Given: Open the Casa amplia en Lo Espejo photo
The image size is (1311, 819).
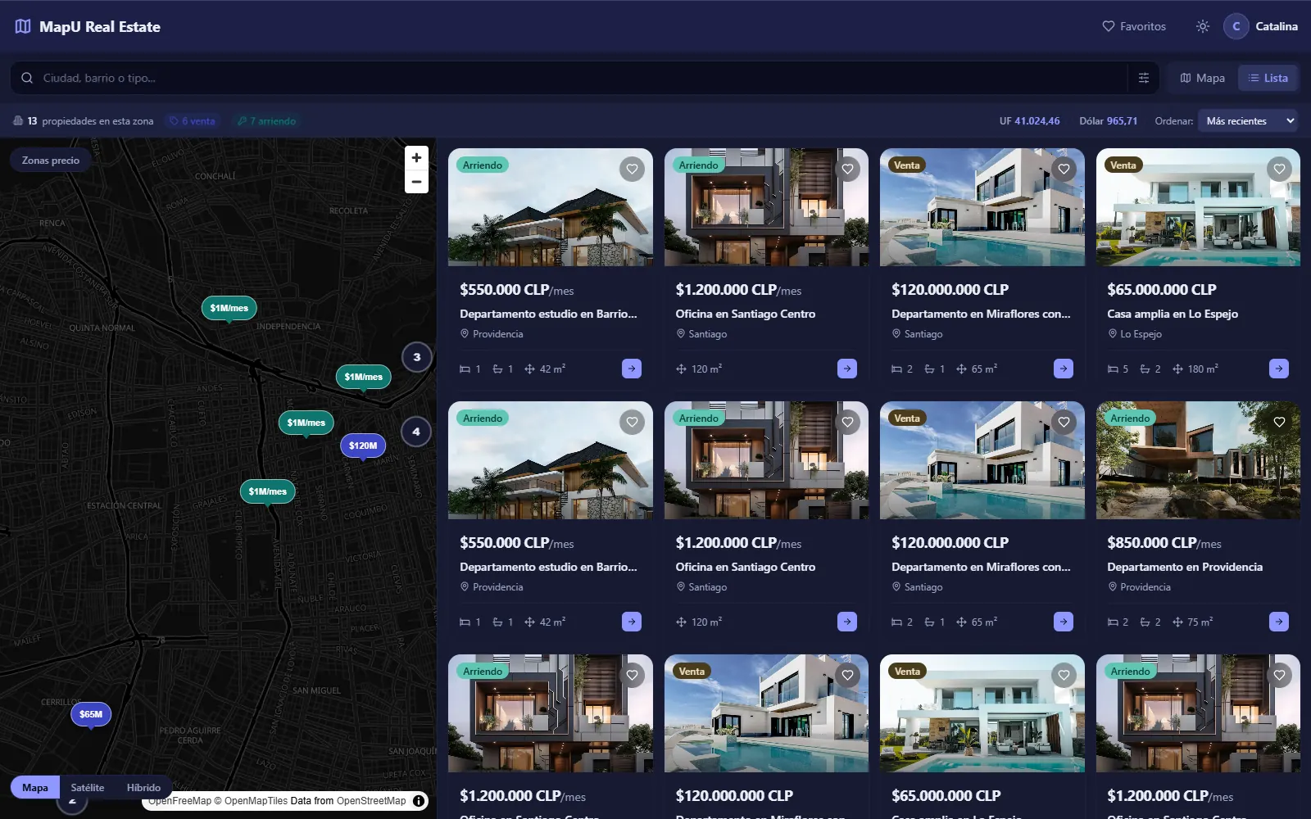Looking at the screenshot, I should 1198,207.
